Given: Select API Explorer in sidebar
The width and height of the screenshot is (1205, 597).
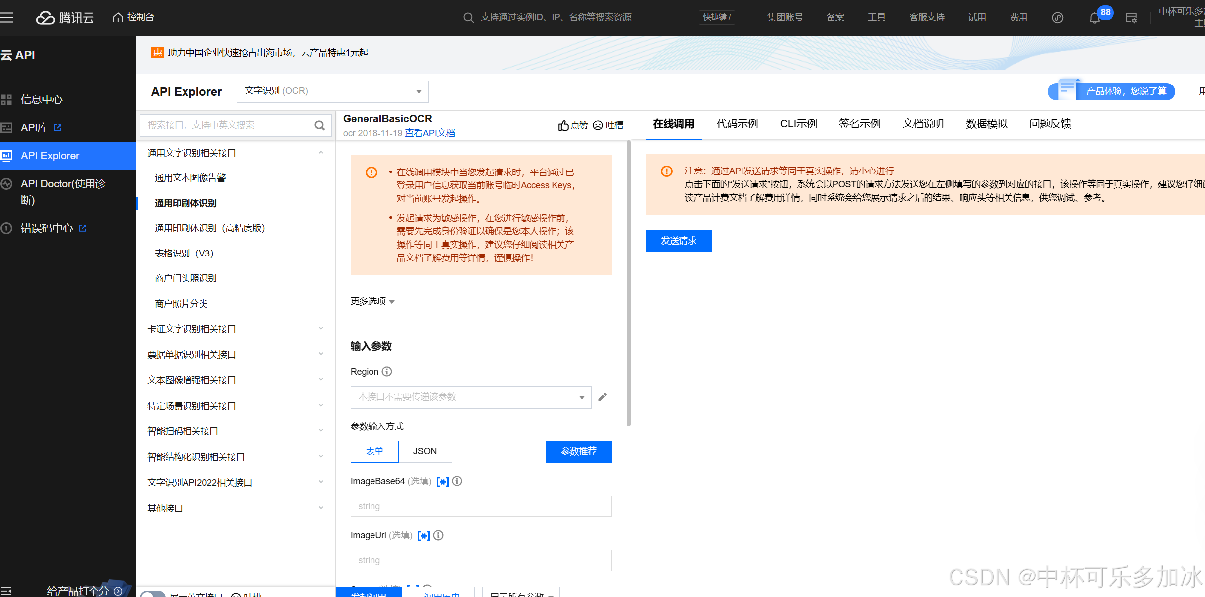Looking at the screenshot, I should [x=68, y=156].
